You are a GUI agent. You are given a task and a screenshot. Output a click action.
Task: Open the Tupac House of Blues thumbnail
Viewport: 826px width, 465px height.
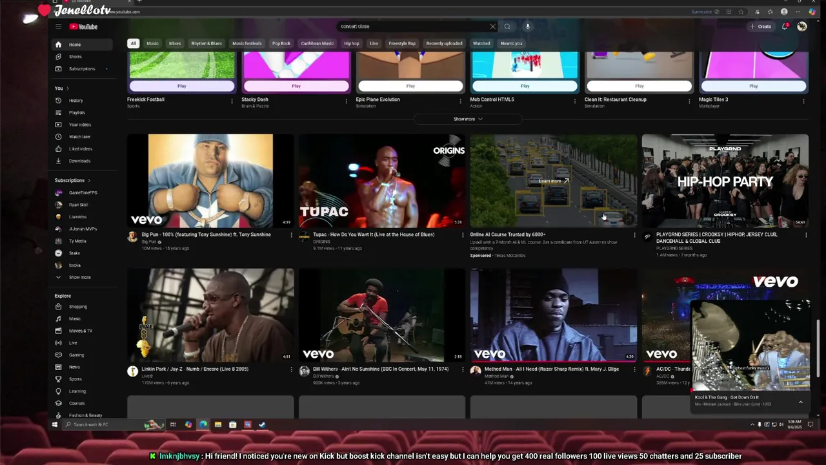382,181
